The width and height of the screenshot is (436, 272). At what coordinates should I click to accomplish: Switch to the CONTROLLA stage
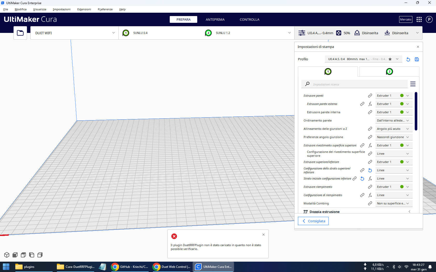(x=249, y=19)
